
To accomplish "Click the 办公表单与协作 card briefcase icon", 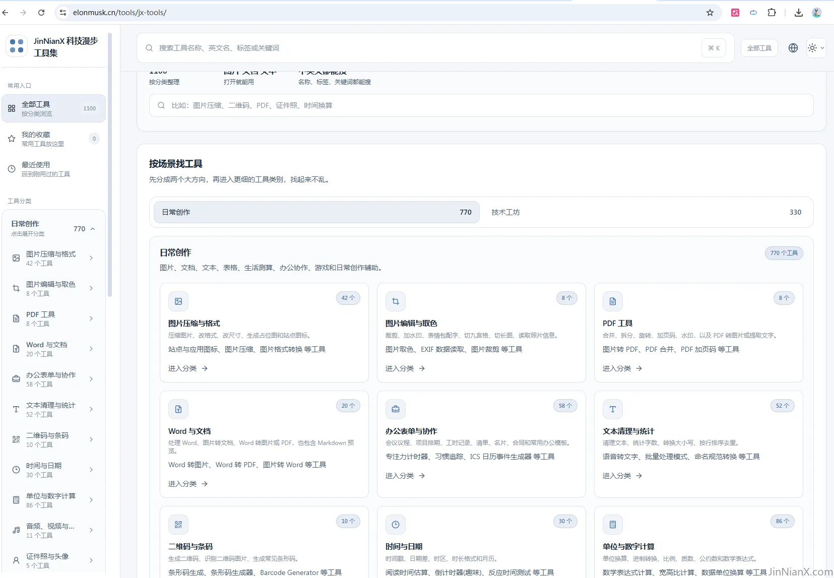I will pyautogui.click(x=396, y=409).
